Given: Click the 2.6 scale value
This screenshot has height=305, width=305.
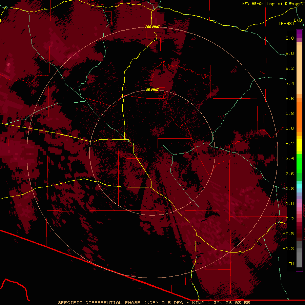Looking at the screenshot, I should click(x=290, y=174).
